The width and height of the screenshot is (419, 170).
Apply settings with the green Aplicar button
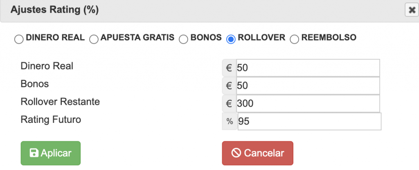point(50,153)
